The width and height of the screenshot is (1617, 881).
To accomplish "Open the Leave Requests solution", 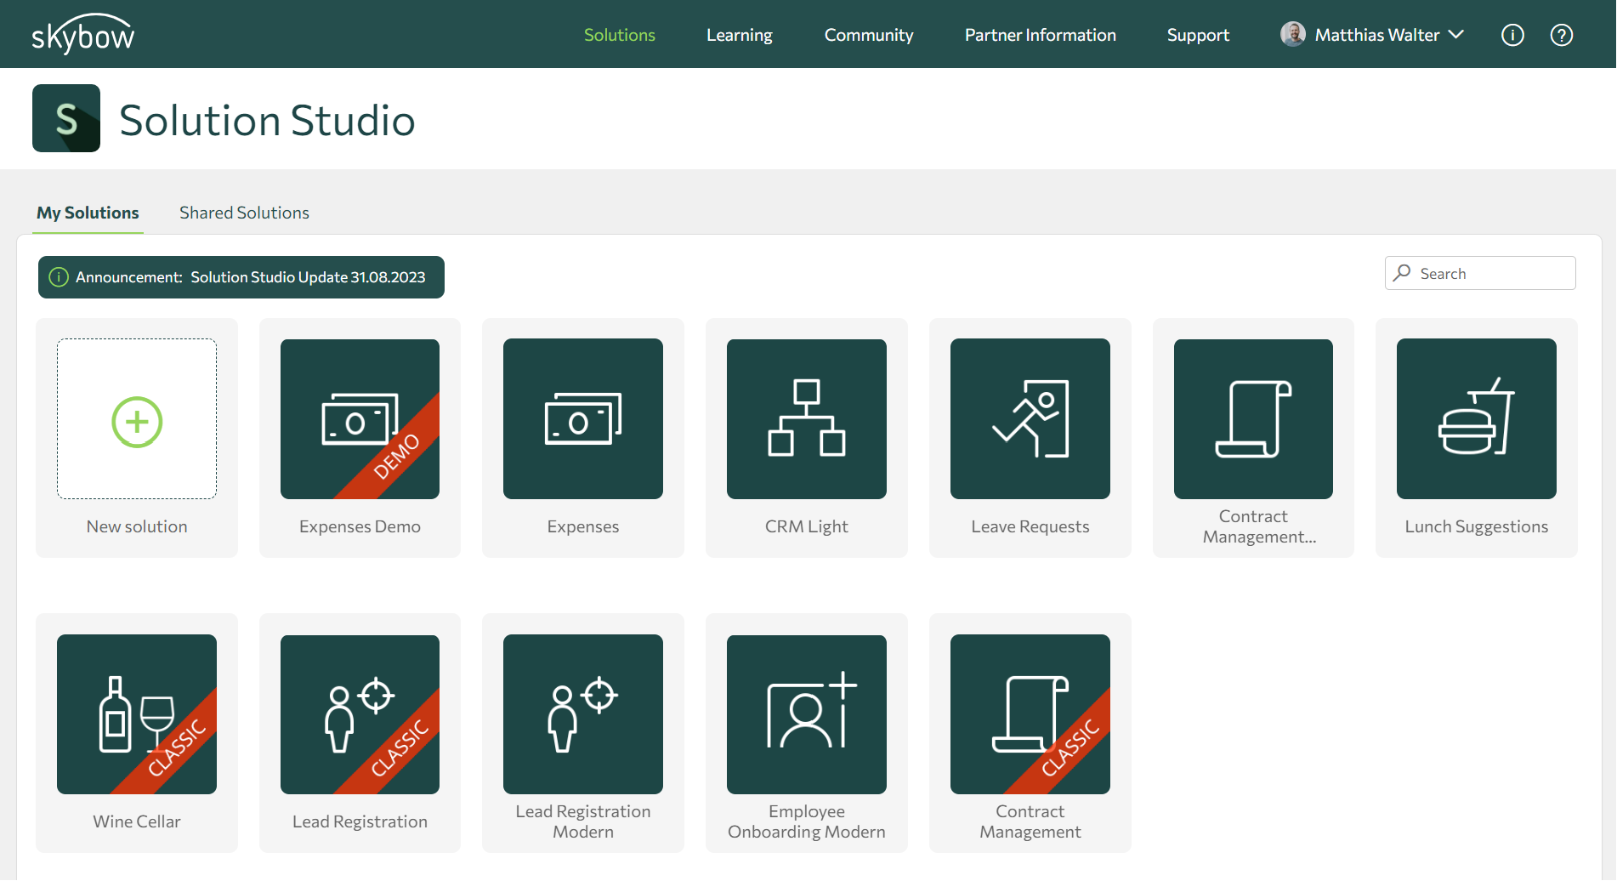I will click(1030, 418).
